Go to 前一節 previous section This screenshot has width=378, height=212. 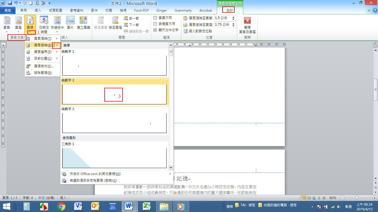131,18
